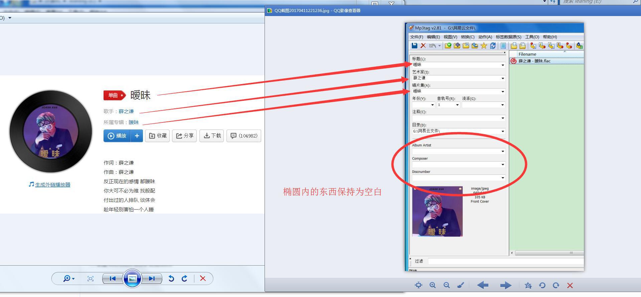This screenshot has width=641, height=297.
Task: Click the yellow star favorites icon in Mp3tag
Action: tap(484, 46)
